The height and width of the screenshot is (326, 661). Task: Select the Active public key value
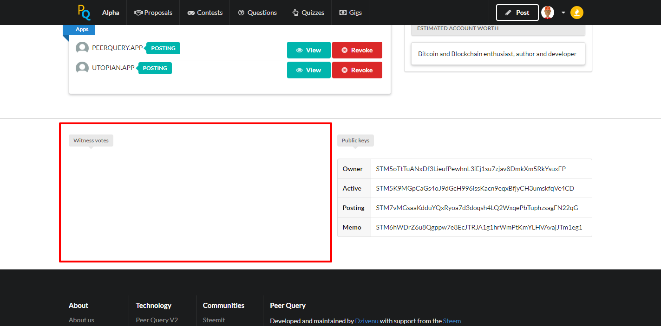click(x=475, y=188)
